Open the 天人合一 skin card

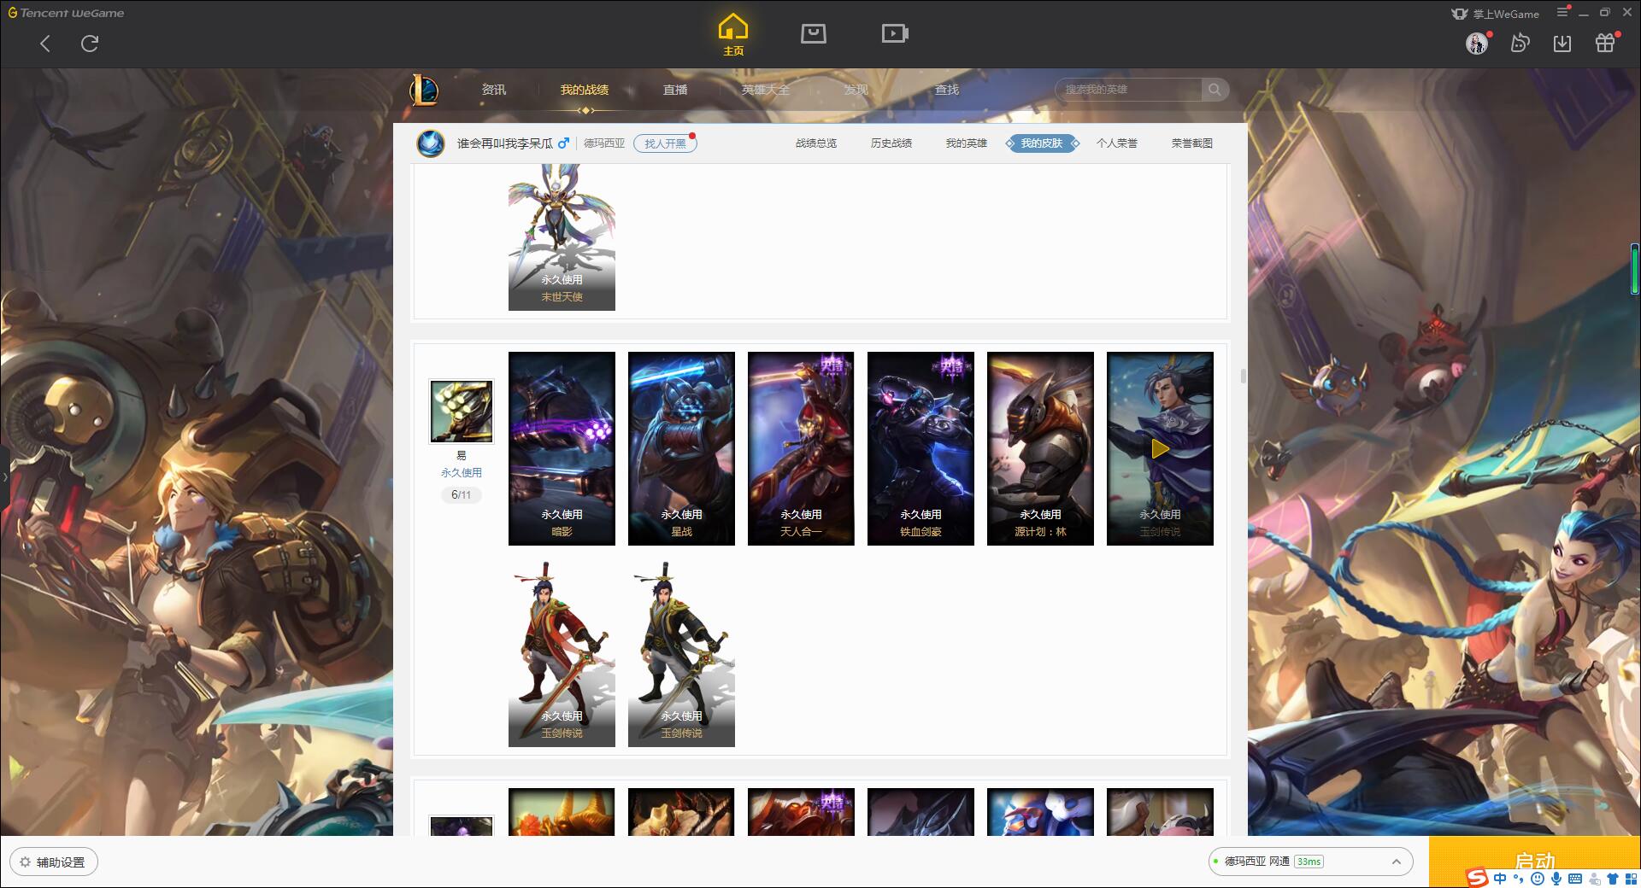[x=801, y=448]
